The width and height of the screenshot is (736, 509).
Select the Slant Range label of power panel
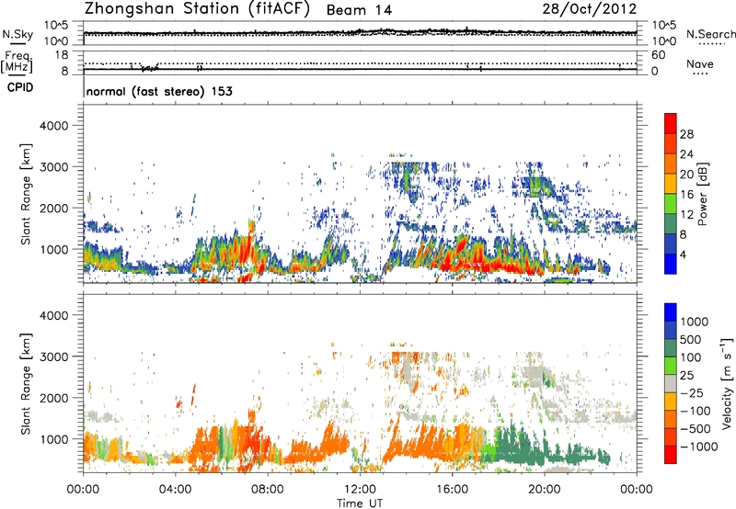26,195
